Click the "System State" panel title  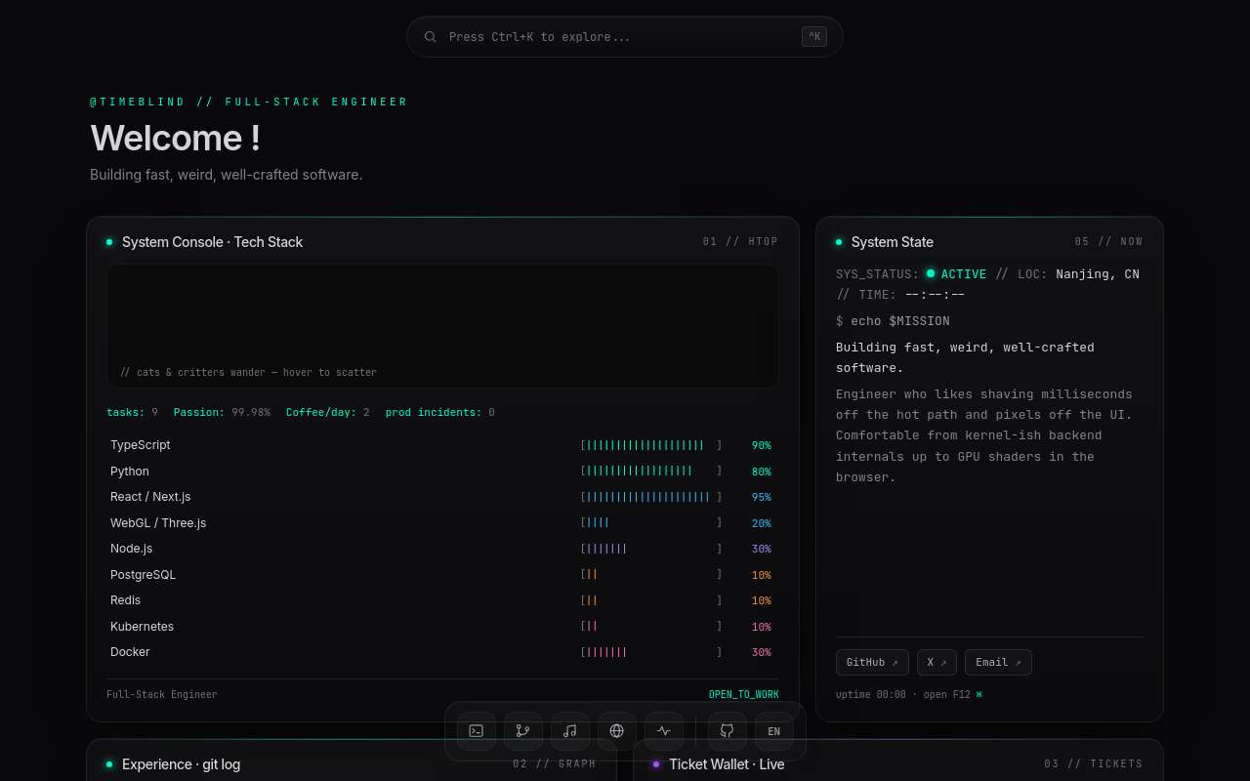coord(892,242)
